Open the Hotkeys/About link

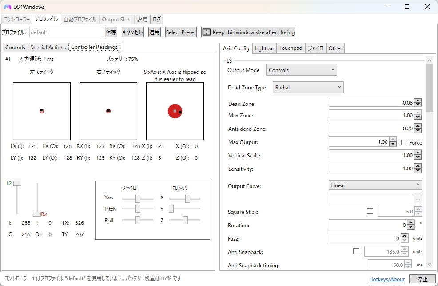[387, 279]
